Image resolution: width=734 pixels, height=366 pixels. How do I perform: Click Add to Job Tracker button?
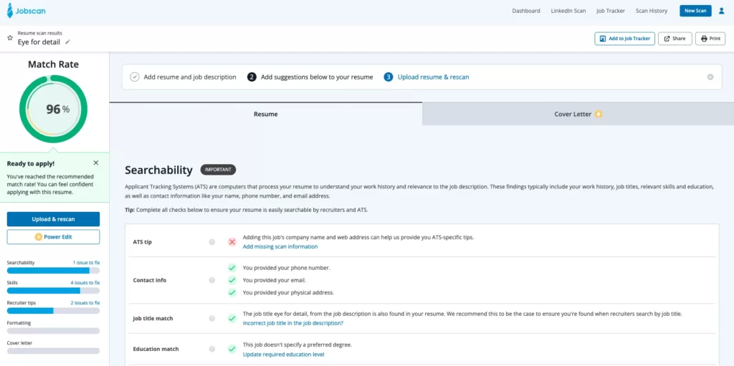624,39
